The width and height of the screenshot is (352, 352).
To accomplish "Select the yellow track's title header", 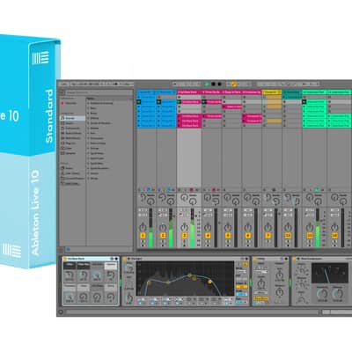I will tap(272, 92).
